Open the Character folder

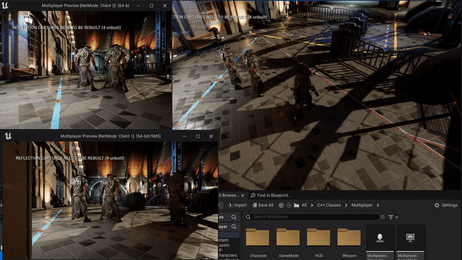(x=258, y=242)
